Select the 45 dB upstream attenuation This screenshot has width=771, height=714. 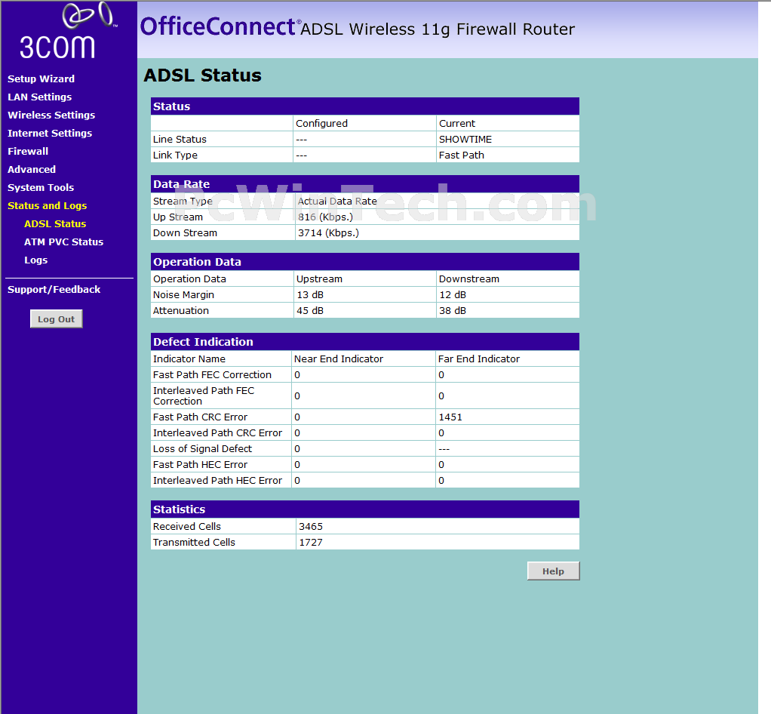click(310, 310)
